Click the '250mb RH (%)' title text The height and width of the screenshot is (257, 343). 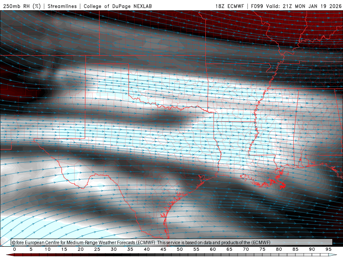22,6
